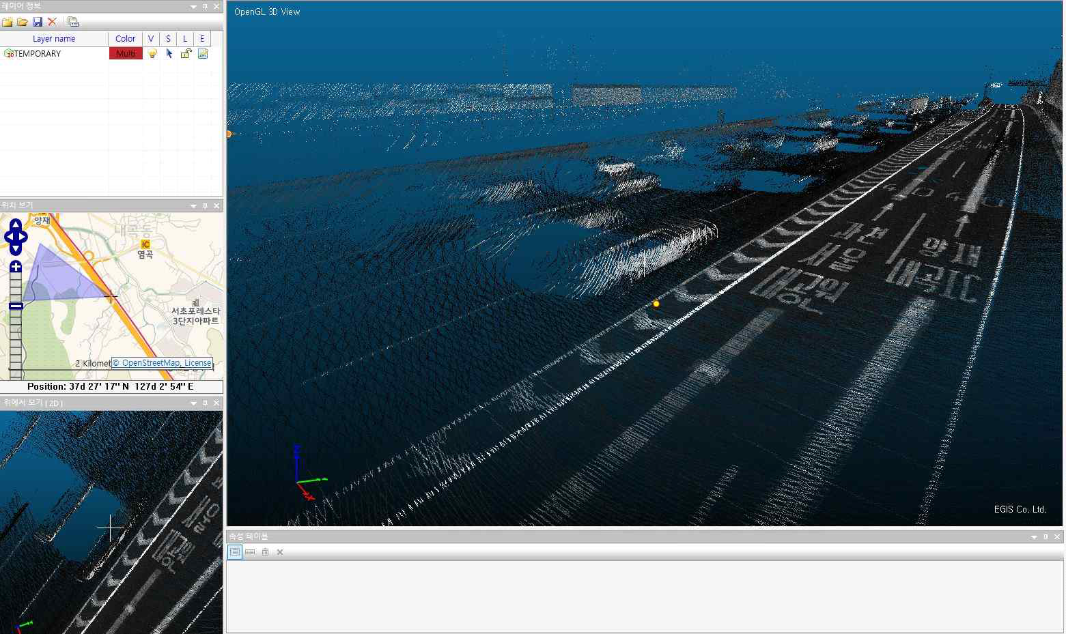Open the attribute table panel dropdown arrow
Screen dimensions: 1066x634
[x=1034, y=537]
